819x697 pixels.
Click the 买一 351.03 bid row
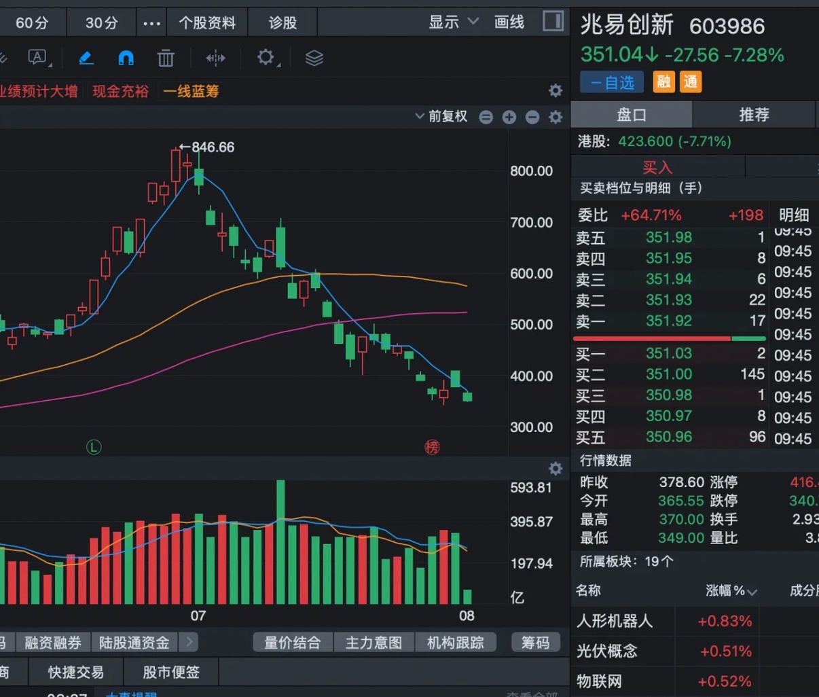[670, 353]
